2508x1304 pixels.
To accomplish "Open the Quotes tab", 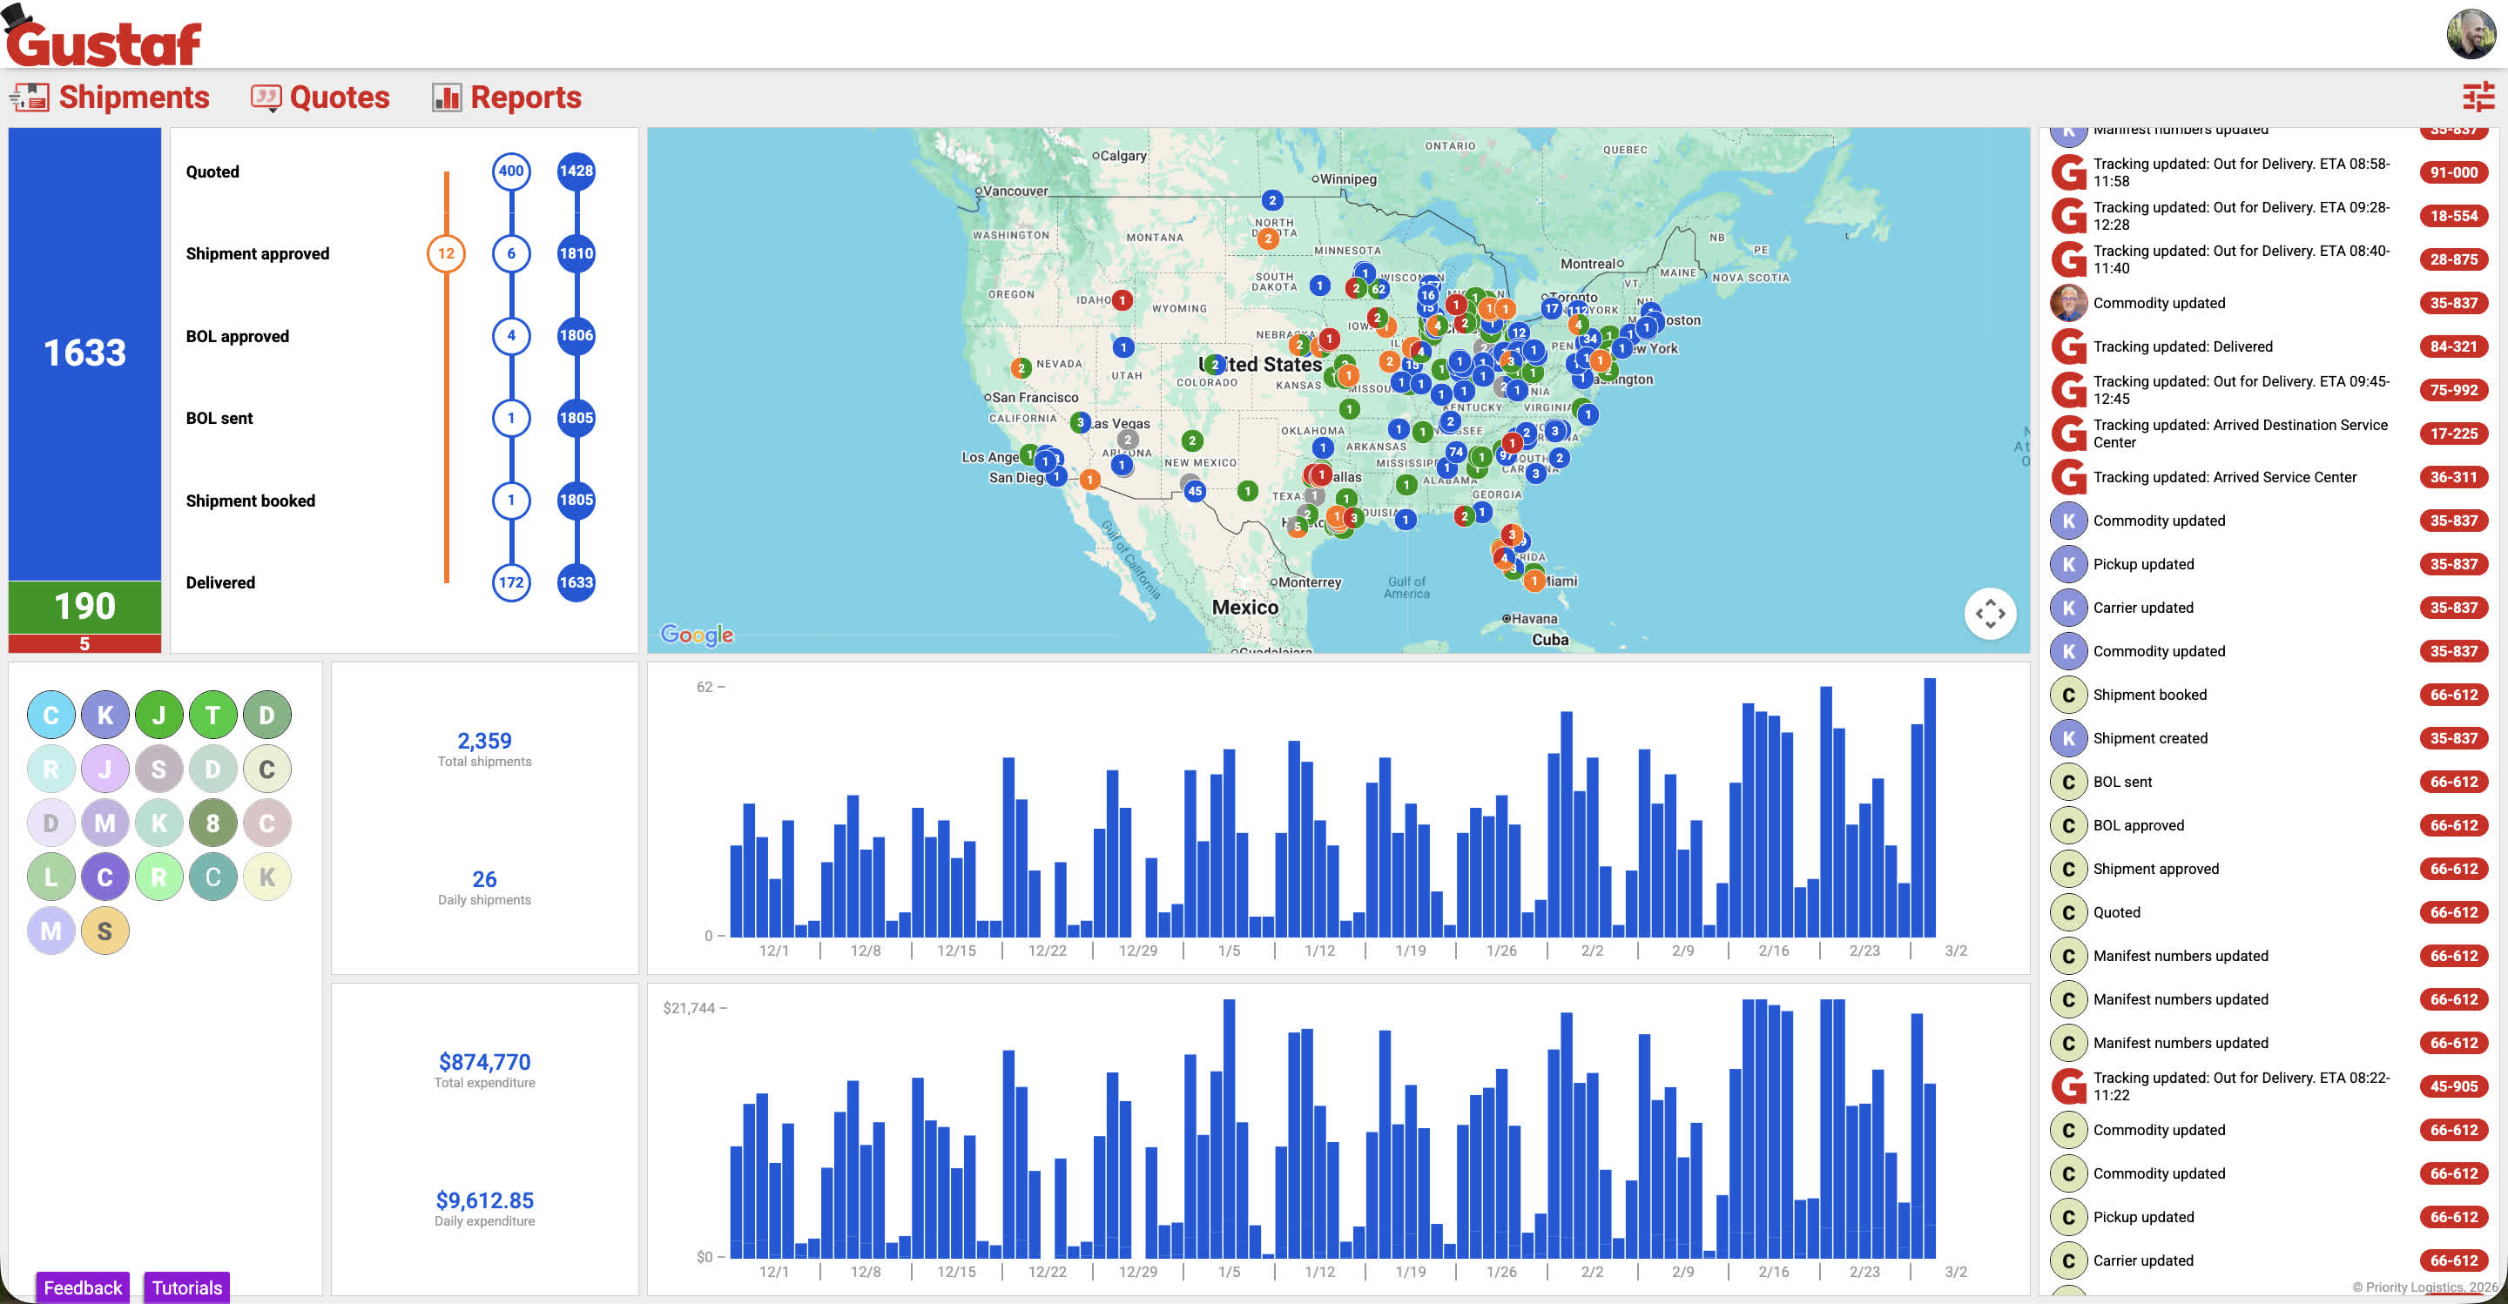I will pyautogui.click(x=339, y=97).
